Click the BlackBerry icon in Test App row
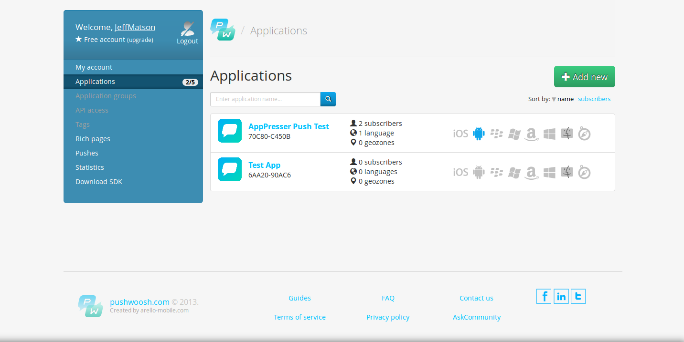684x342 pixels. [497, 172]
